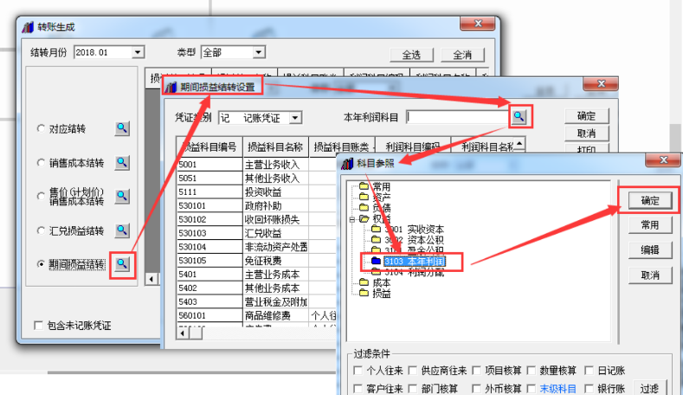Image resolution: width=683 pixels, height=395 pixels.
Task: Select 汇兑损益结转 radio button
Action: coord(41,230)
